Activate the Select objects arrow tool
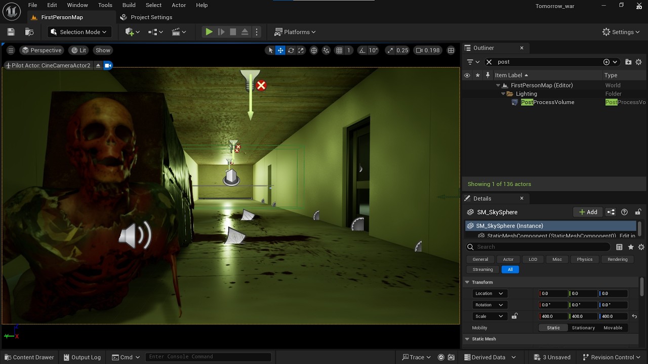This screenshot has width=648, height=364. click(x=270, y=50)
